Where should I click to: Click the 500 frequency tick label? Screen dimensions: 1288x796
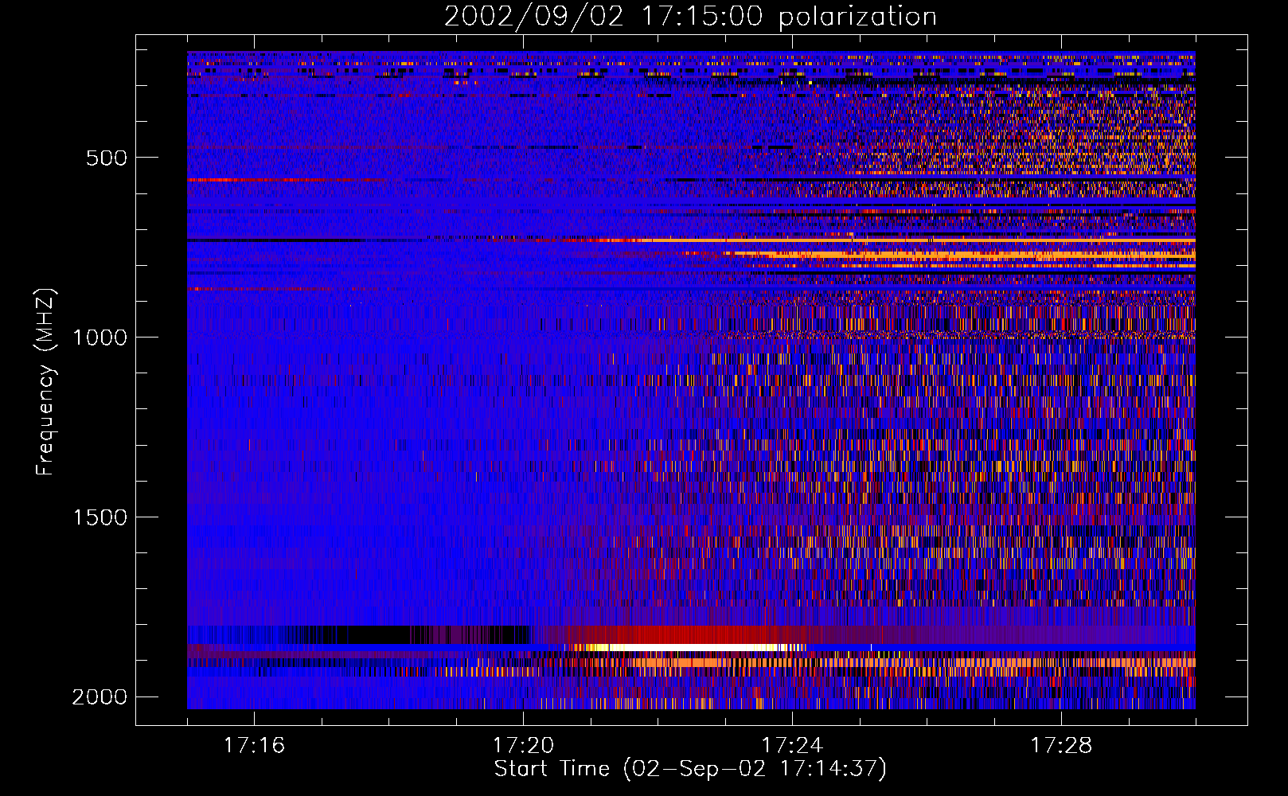pyautogui.click(x=107, y=158)
